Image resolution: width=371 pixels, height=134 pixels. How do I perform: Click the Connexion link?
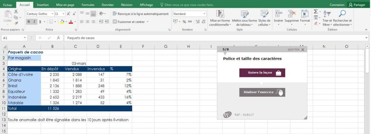(337, 5)
